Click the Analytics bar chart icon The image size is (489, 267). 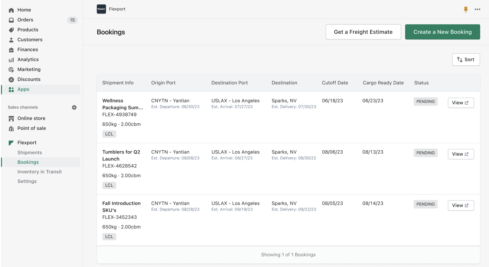(x=11, y=60)
